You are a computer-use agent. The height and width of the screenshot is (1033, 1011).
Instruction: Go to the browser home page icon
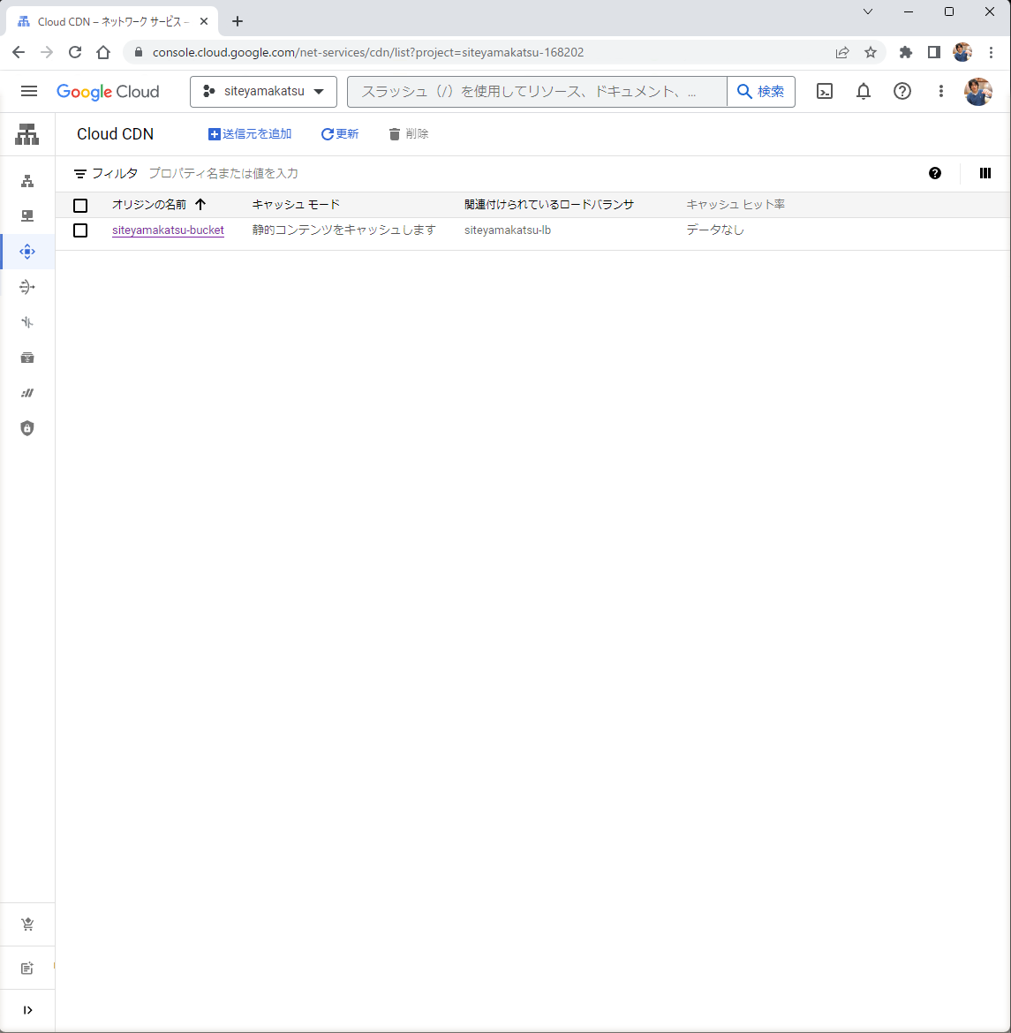[103, 53]
